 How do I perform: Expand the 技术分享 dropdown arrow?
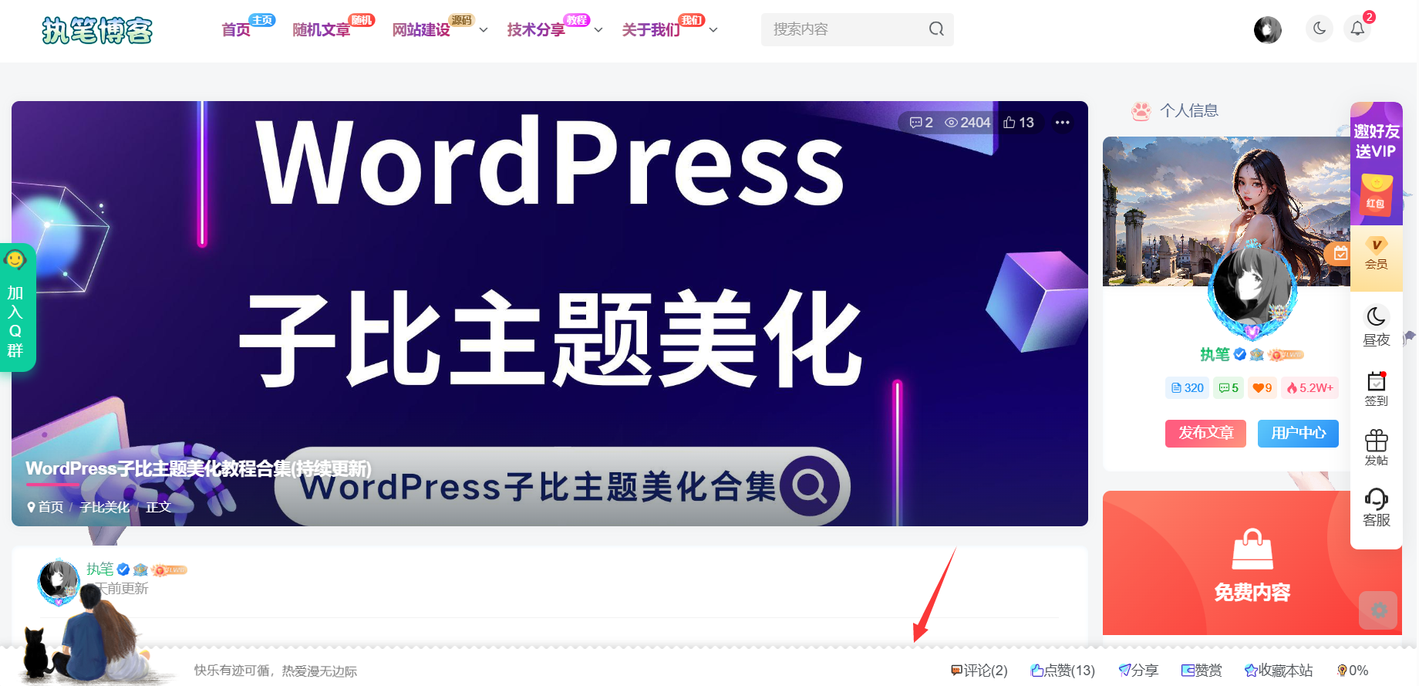coord(598,30)
